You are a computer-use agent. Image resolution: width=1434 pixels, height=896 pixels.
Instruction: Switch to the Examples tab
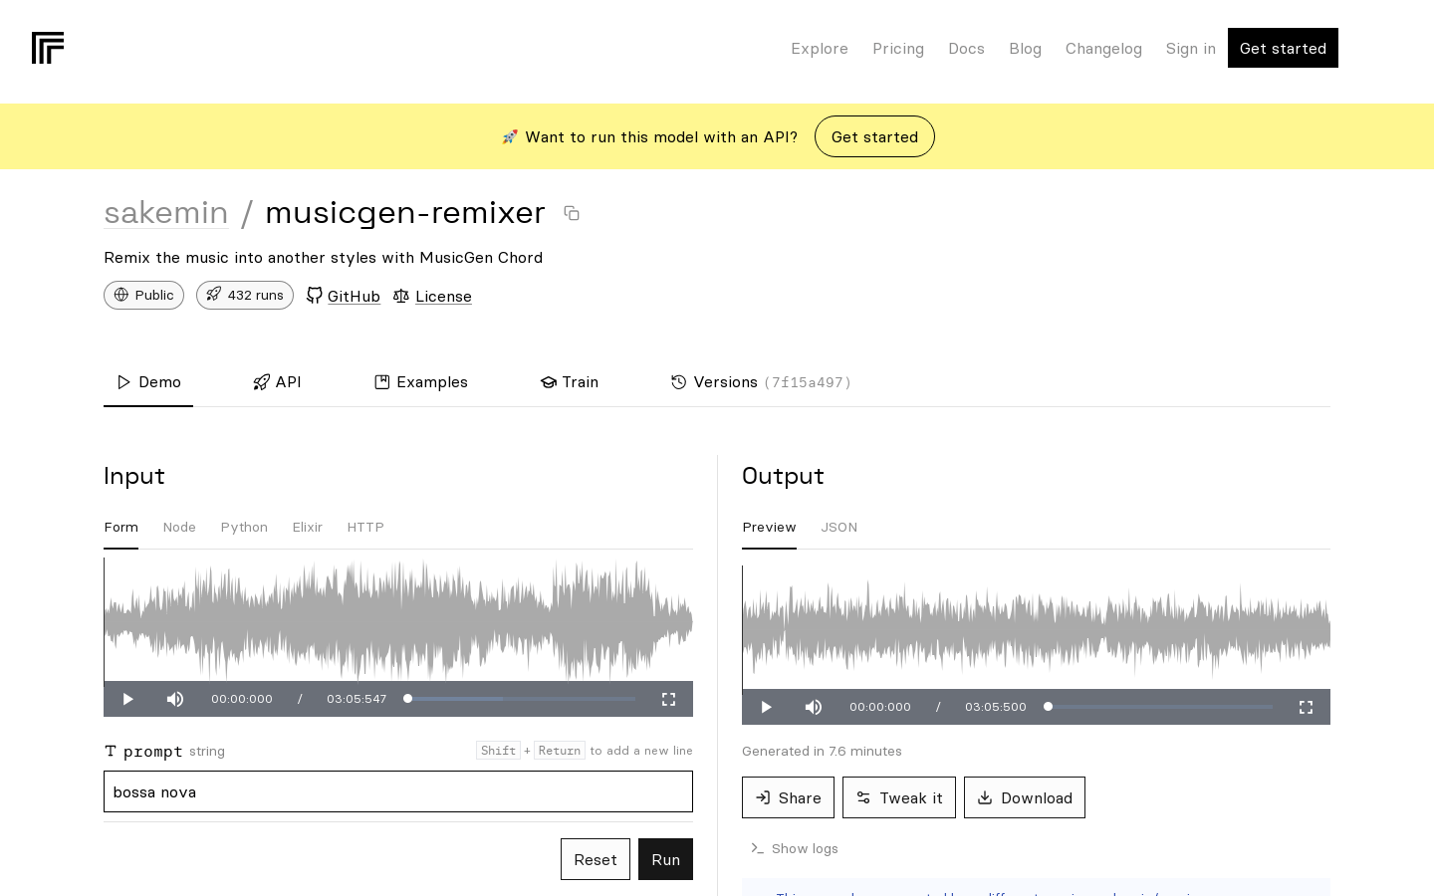421,382
